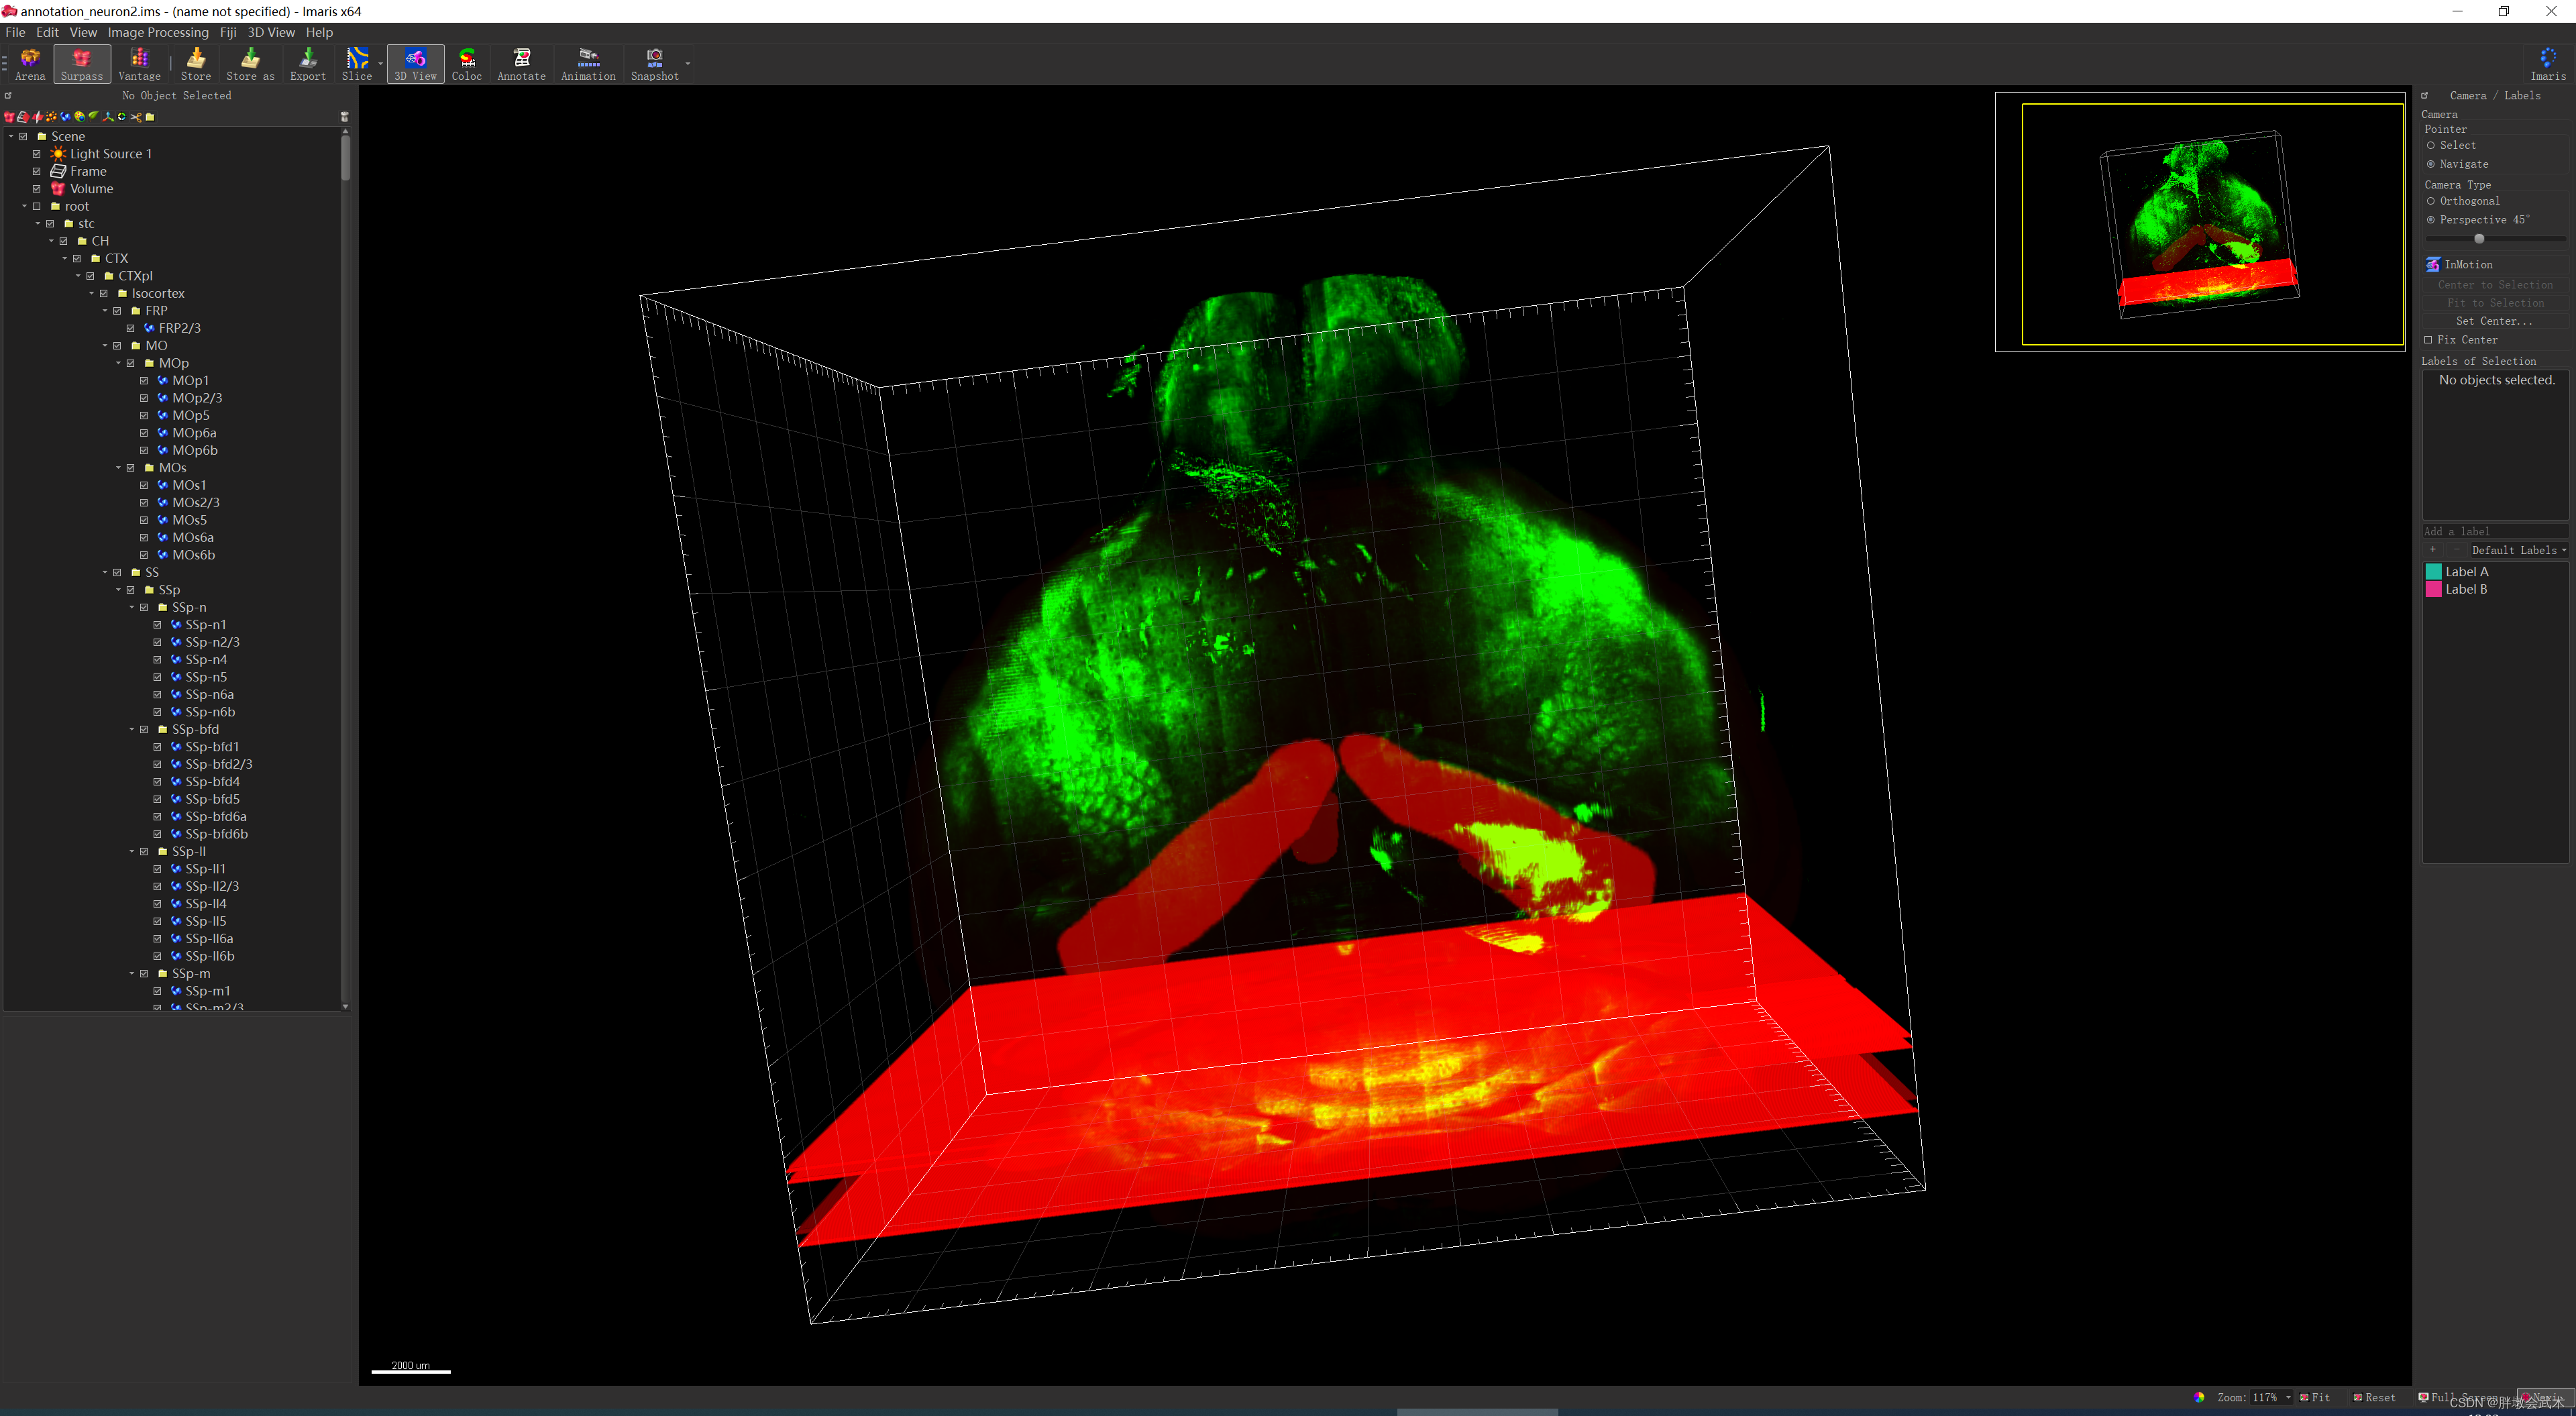Choose the Select pointer radio button

click(x=2430, y=145)
